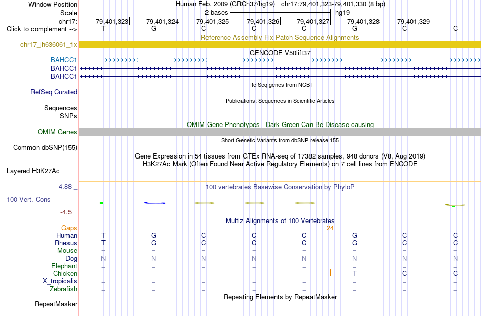Open 'Short Genetic Variants from dbSNP release 155'
This screenshot has width=482, height=316.
click(280, 140)
